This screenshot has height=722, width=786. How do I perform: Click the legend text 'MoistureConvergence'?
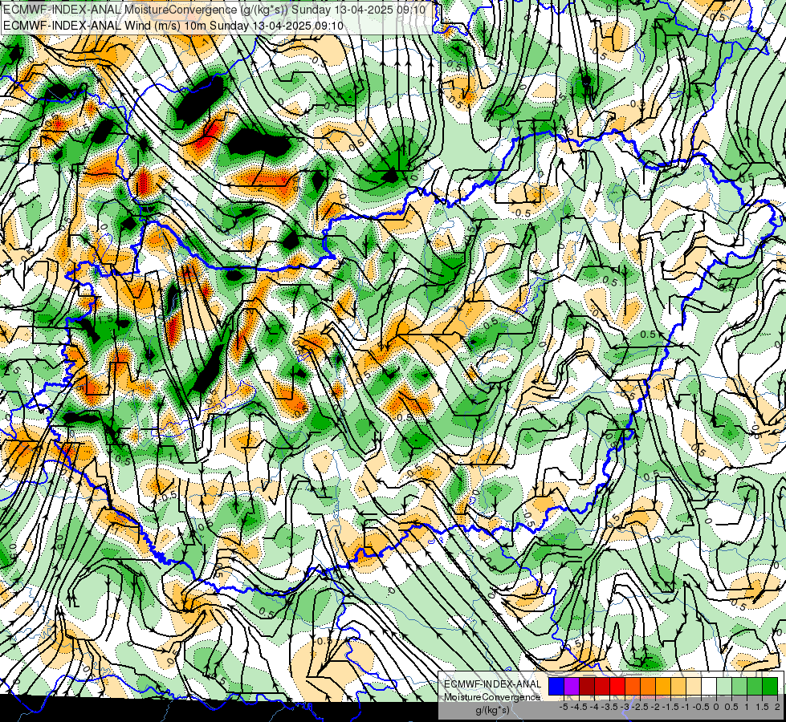point(492,697)
